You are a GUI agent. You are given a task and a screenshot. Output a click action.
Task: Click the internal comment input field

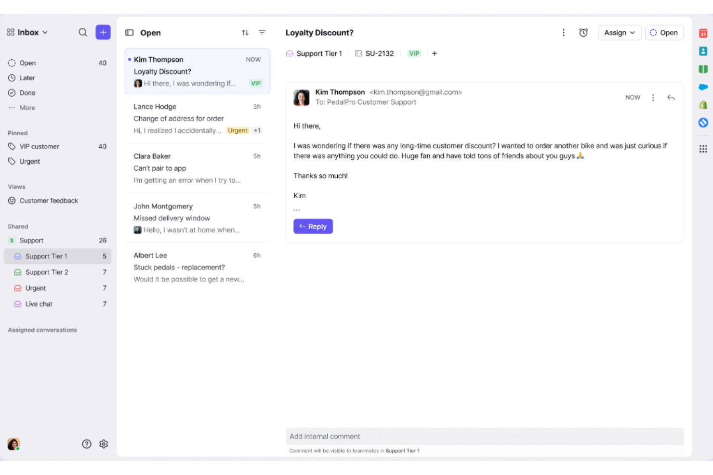[x=485, y=436]
